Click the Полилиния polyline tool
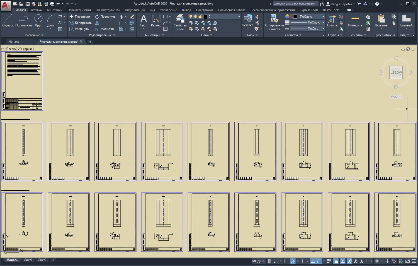Viewport: 418px width, 266px height. click(23, 21)
